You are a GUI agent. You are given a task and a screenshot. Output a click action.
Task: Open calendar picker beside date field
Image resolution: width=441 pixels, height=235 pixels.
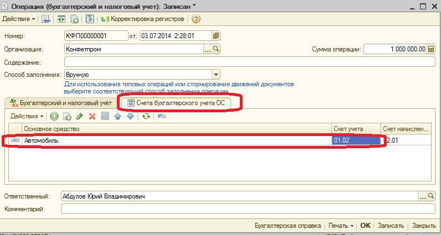point(216,36)
